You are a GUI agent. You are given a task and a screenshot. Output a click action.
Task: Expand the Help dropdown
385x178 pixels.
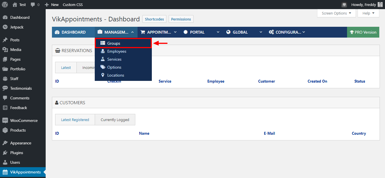tap(368, 13)
